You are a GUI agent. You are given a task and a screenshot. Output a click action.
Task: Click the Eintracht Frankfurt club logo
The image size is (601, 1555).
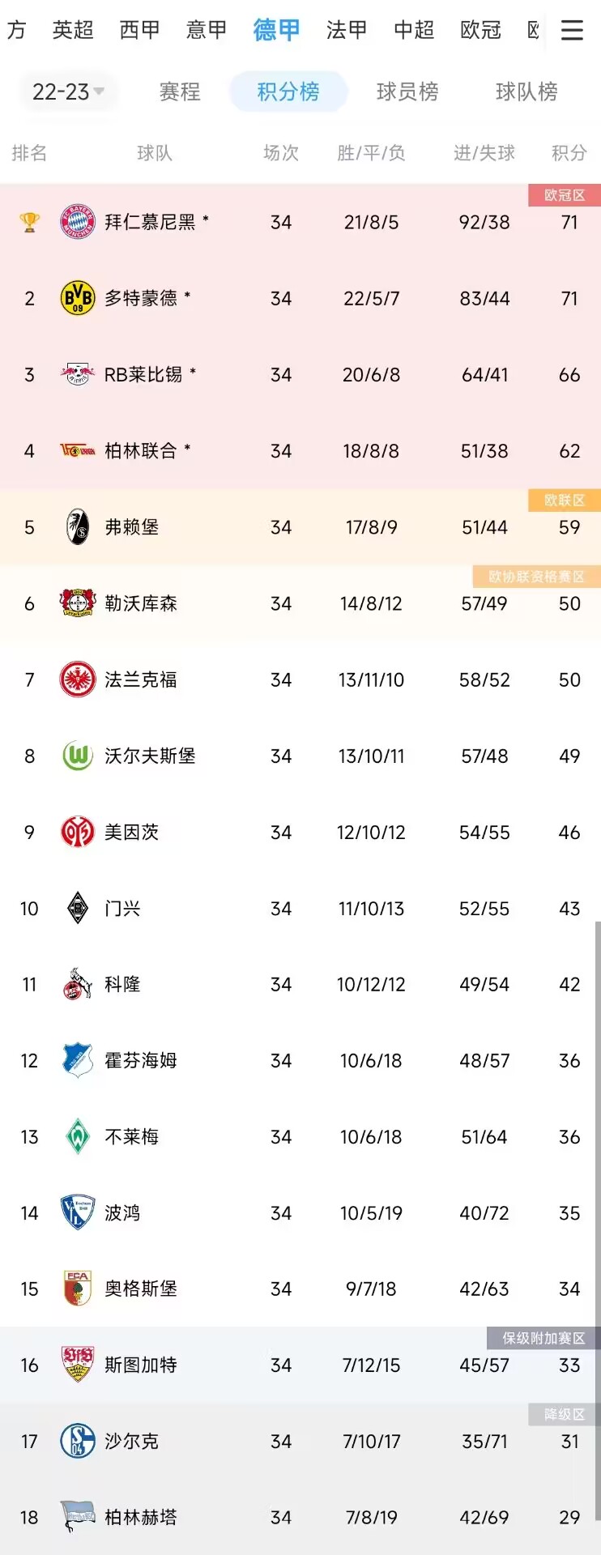point(78,680)
